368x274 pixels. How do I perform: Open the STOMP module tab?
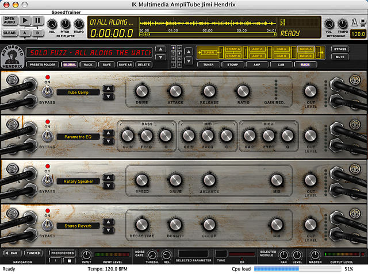click(232, 65)
